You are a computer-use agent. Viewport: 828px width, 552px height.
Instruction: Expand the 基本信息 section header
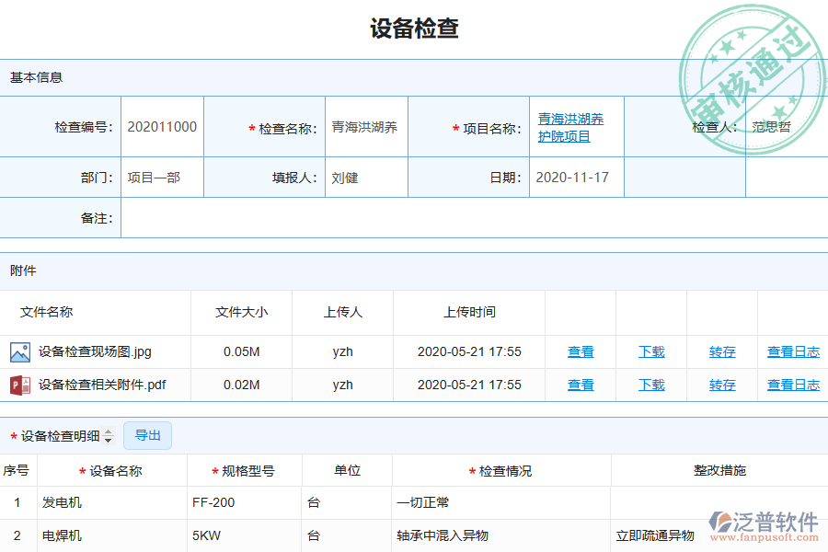click(37, 77)
